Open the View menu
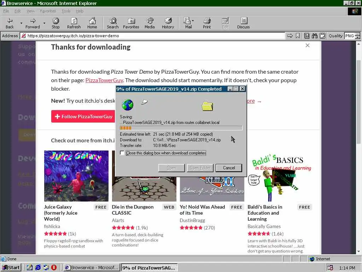This screenshot has width=362, height=272. pyautogui.click(x=30, y=11)
